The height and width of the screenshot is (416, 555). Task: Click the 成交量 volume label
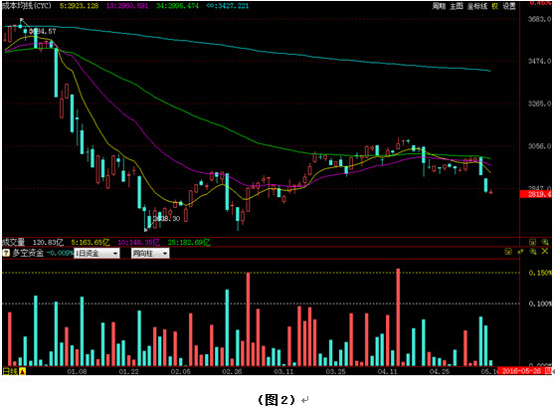[14, 242]
